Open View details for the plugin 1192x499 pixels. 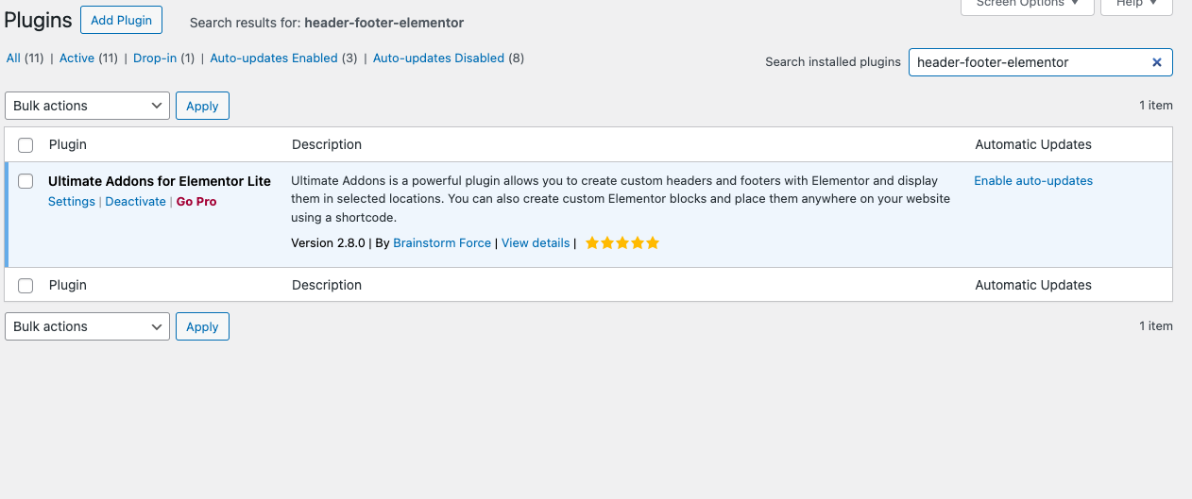pyautogui.click(x=536, y=243)
